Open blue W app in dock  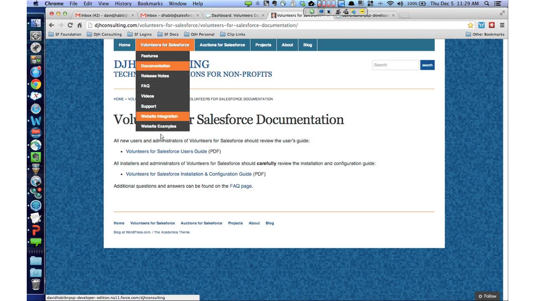click(36, 121)
